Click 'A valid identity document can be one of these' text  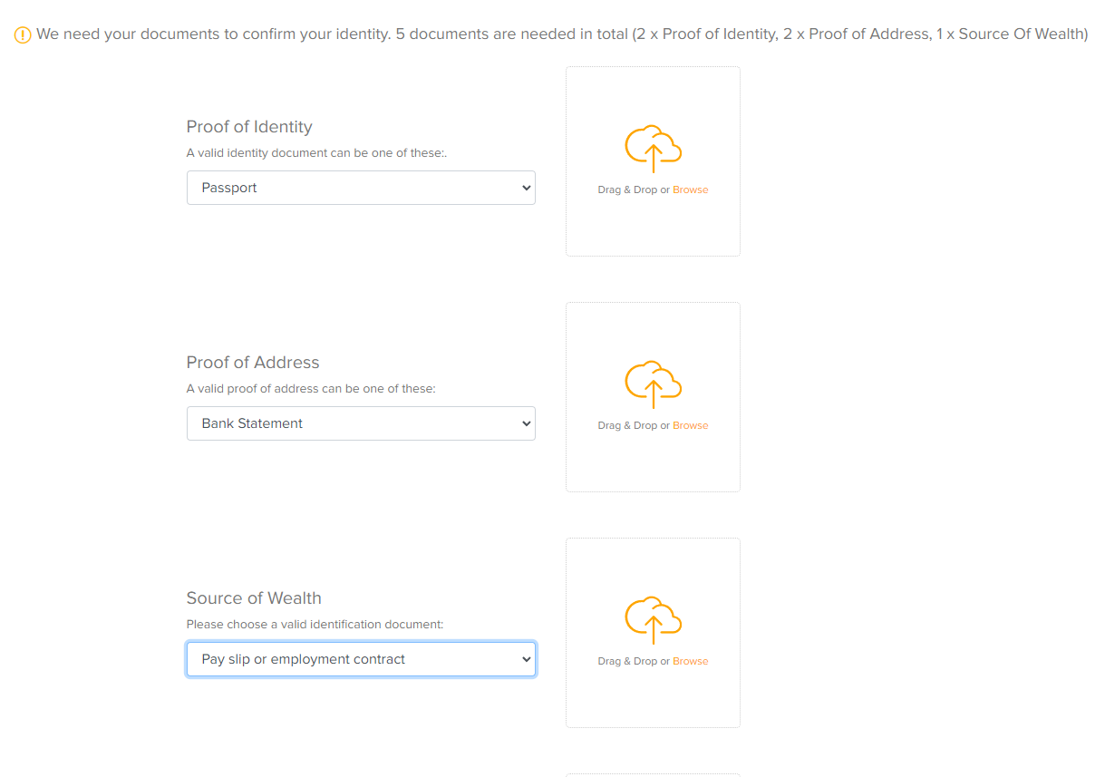point(316,153)
